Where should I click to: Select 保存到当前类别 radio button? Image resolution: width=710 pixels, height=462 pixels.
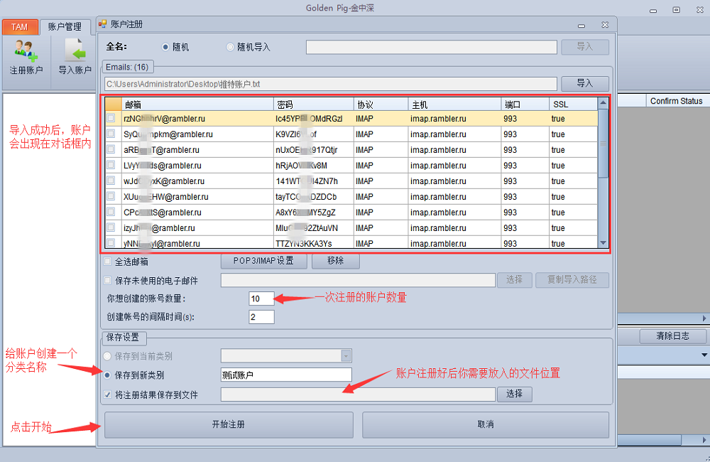[x=107, y=356]
